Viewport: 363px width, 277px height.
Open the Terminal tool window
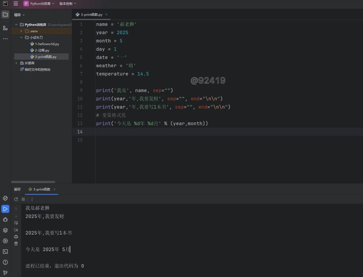coord(5,251)
